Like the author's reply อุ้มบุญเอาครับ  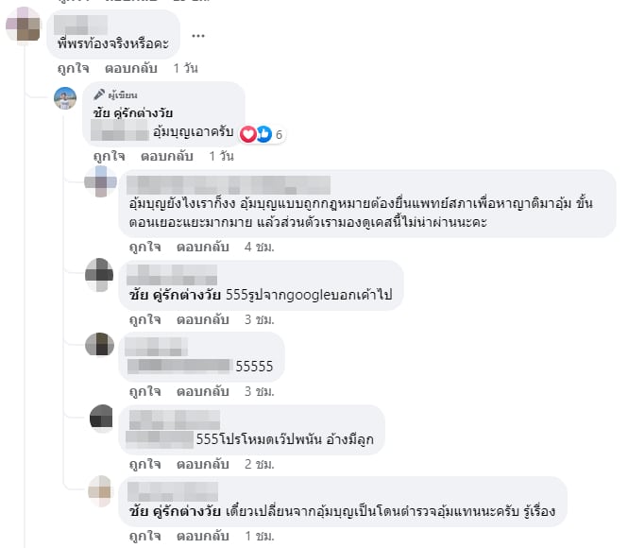pos(109,156)
